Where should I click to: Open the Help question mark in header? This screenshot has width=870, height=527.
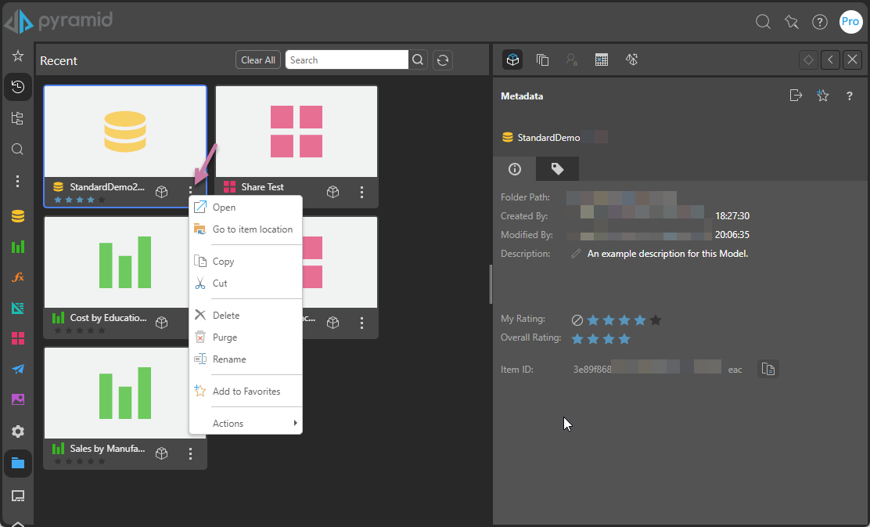(819, 22)
